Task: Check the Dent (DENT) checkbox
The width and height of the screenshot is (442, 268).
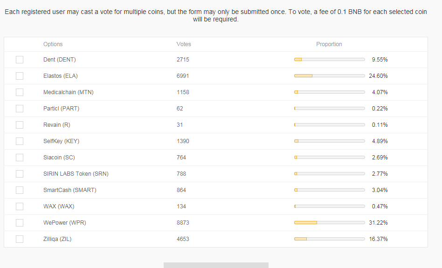Action: pyautogui.click(x=20, y=60)
